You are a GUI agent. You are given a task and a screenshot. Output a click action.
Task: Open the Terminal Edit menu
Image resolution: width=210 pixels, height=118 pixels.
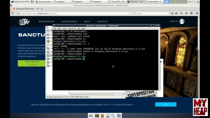[x=59, y=29]
